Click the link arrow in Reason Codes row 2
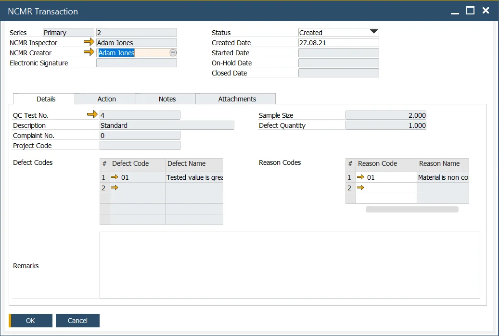This screenshot has height=336, width=499. 360,188
